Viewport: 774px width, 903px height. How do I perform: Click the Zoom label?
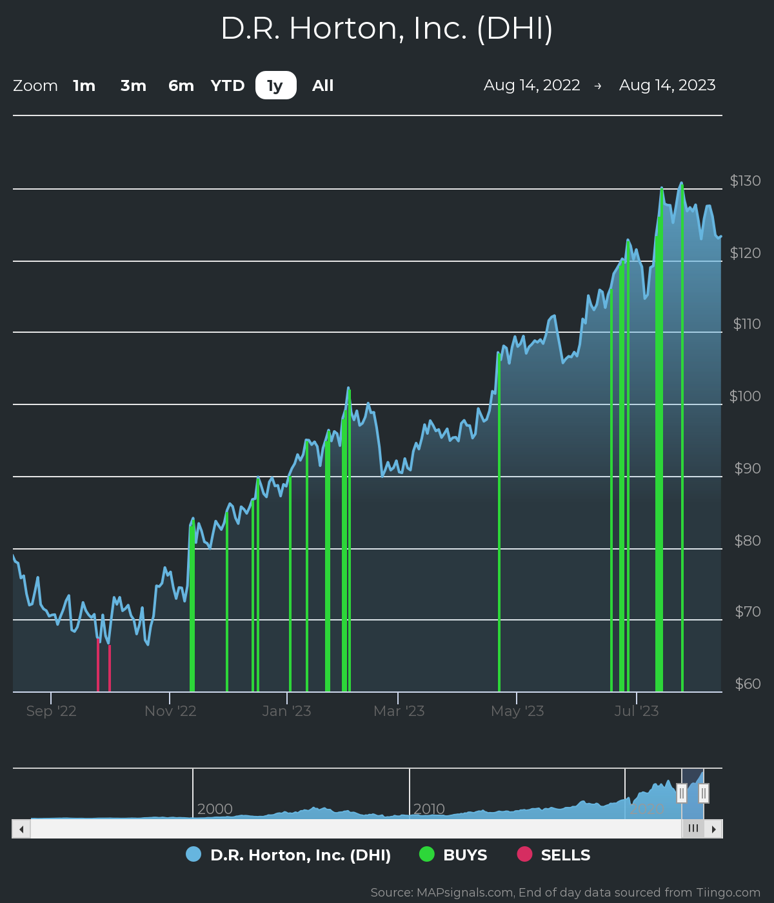pos(35,86)
